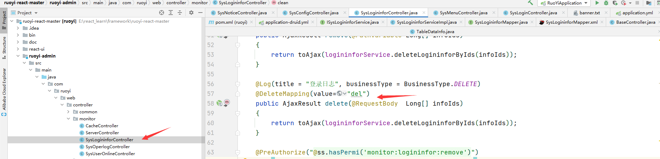
Task: Toggle Structure tool window side tab
Action: tap(4, 47)
